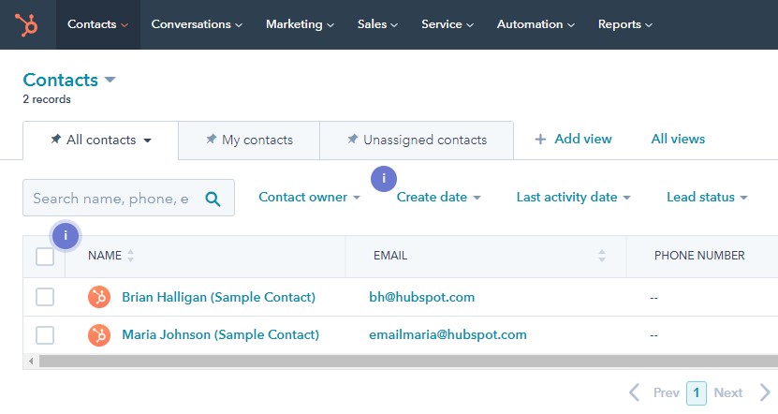Open the Sales navigation menu
The height and width of the screenshot is (414, 778).
pos(377,24)
